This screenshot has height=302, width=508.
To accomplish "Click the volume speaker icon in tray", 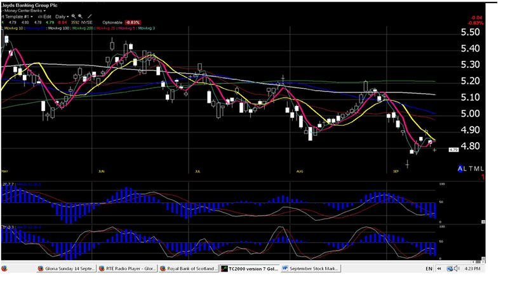I will point(457,269).
